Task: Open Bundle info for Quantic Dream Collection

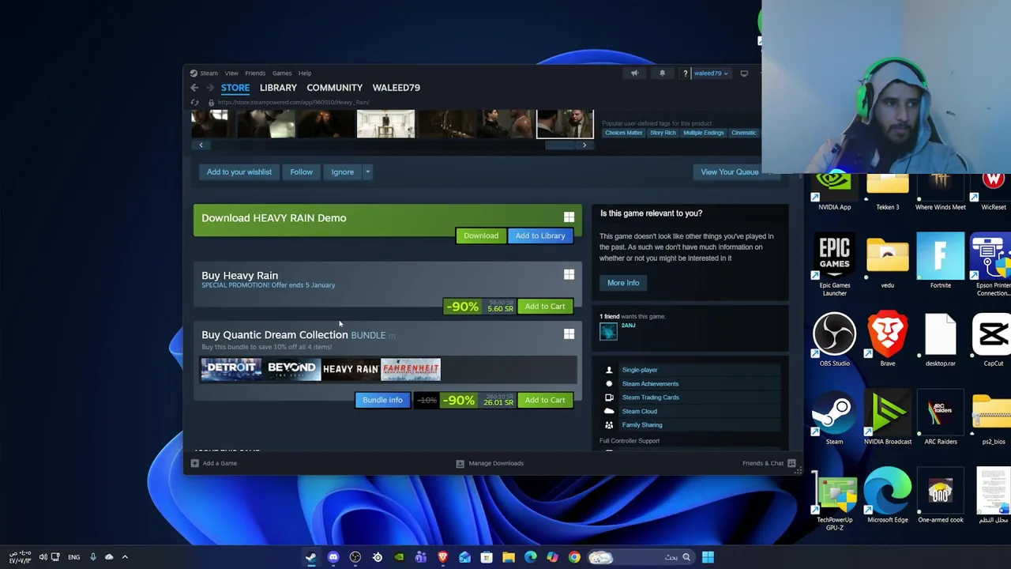Action: tap(382, 400)
